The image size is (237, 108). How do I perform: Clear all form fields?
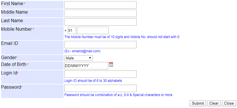click(214, 103)
